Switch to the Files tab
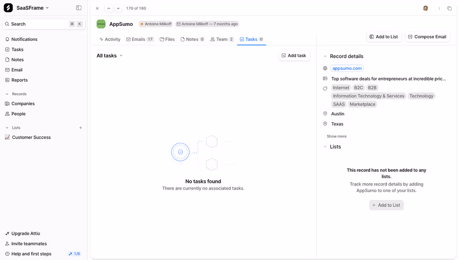This screenshot has width=459, height=260. click(167, 39)
